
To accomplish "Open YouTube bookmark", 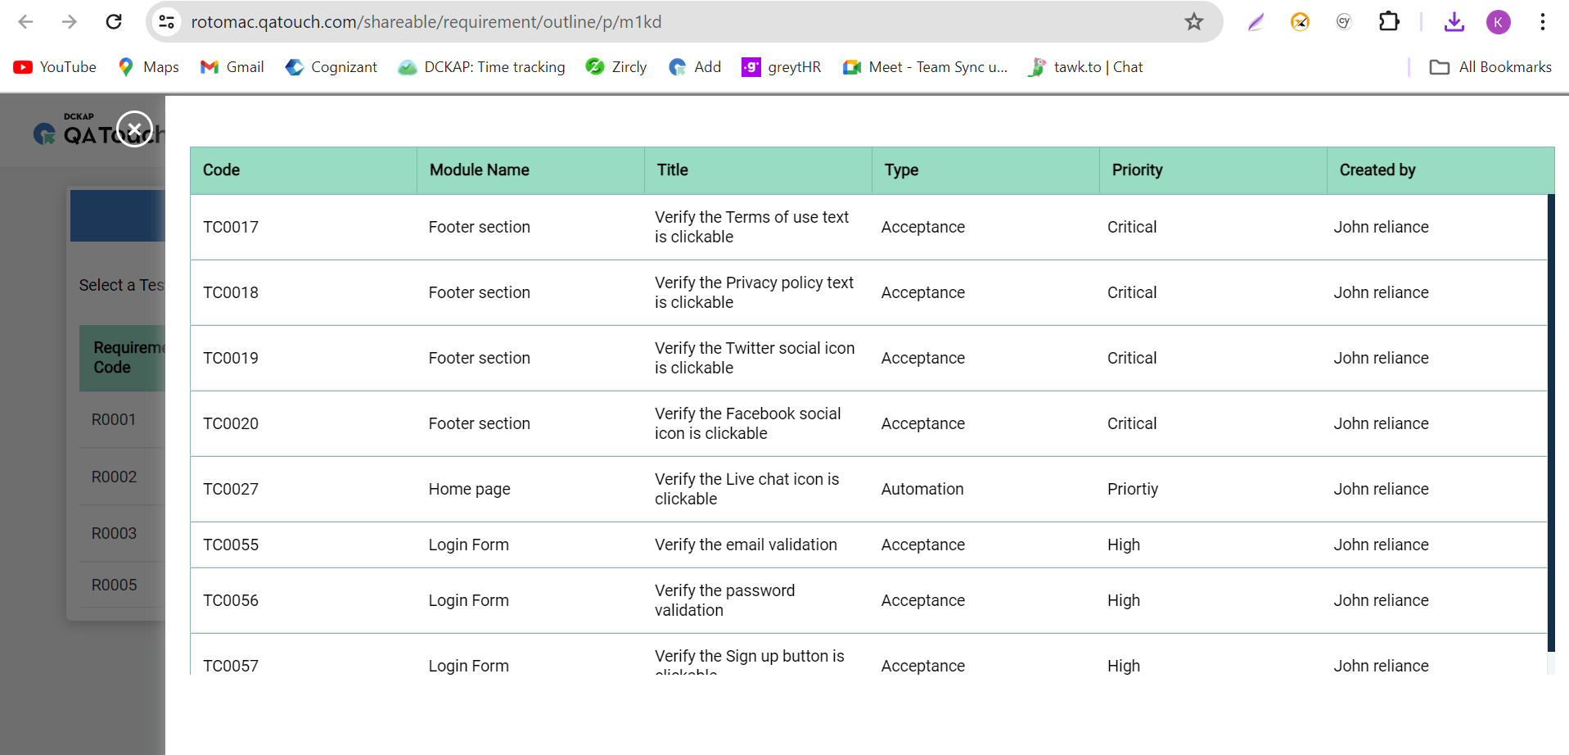I will 55,67.
